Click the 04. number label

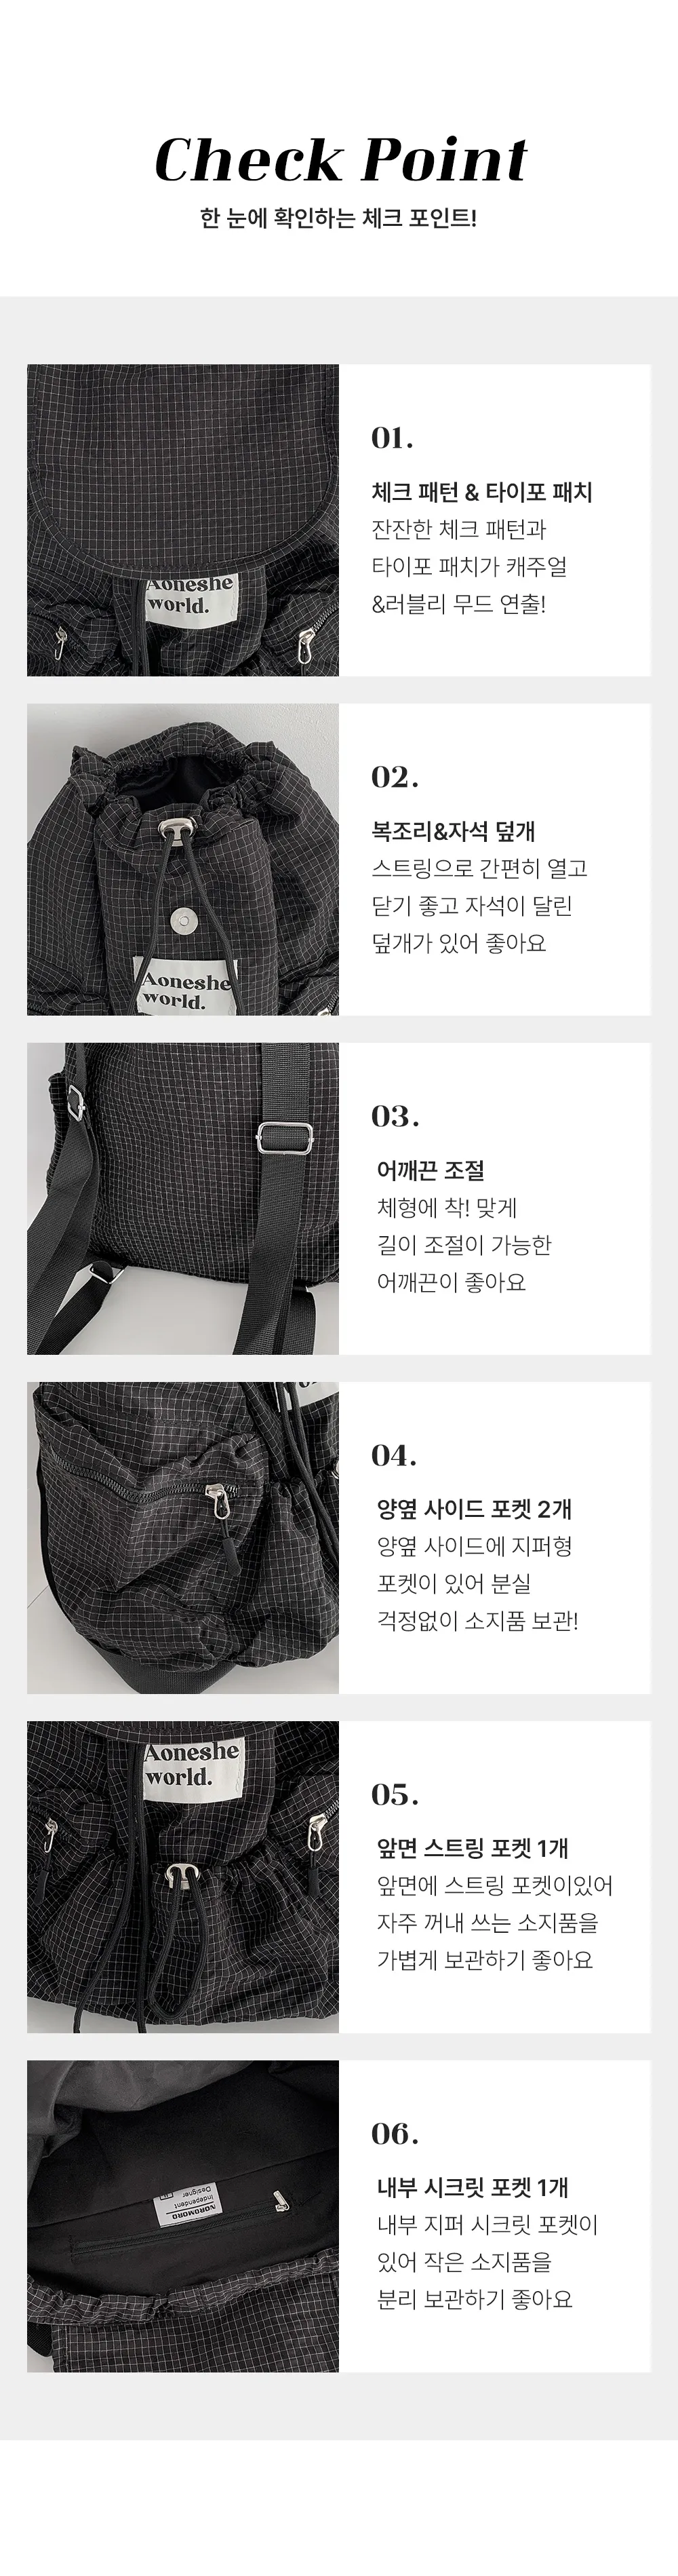(394, 1455)
